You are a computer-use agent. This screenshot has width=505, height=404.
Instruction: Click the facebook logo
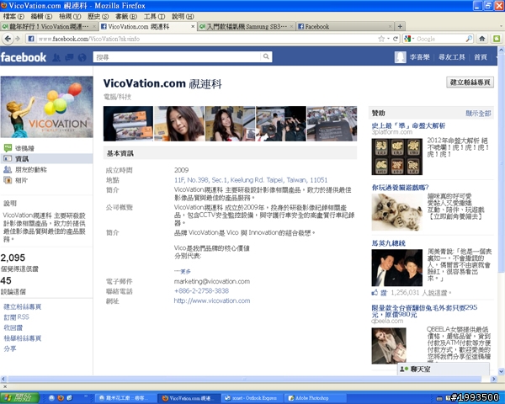(x=24, y=57)
